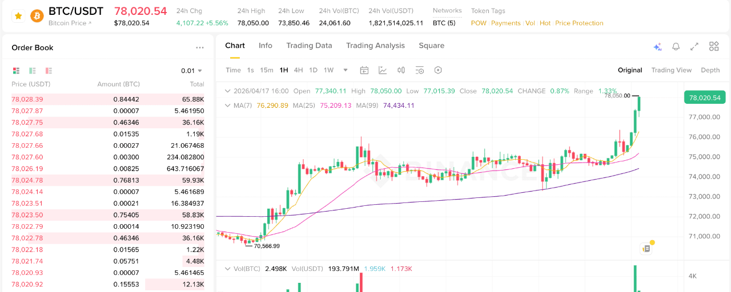Click the price alert bell icon
Screen dimensions: 731x292
point(676,47)
